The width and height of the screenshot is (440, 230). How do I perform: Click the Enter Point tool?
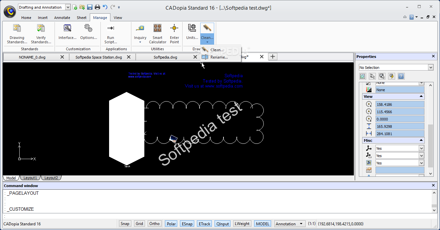174,34
